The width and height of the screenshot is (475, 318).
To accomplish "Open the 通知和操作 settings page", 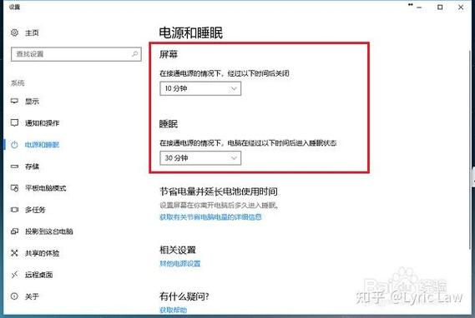I will tap(42, 123).
